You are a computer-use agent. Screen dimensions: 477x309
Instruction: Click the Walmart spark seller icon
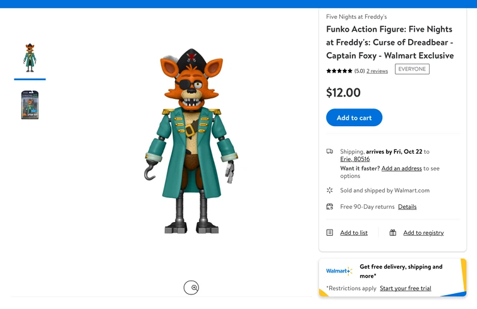pos(330,190)
